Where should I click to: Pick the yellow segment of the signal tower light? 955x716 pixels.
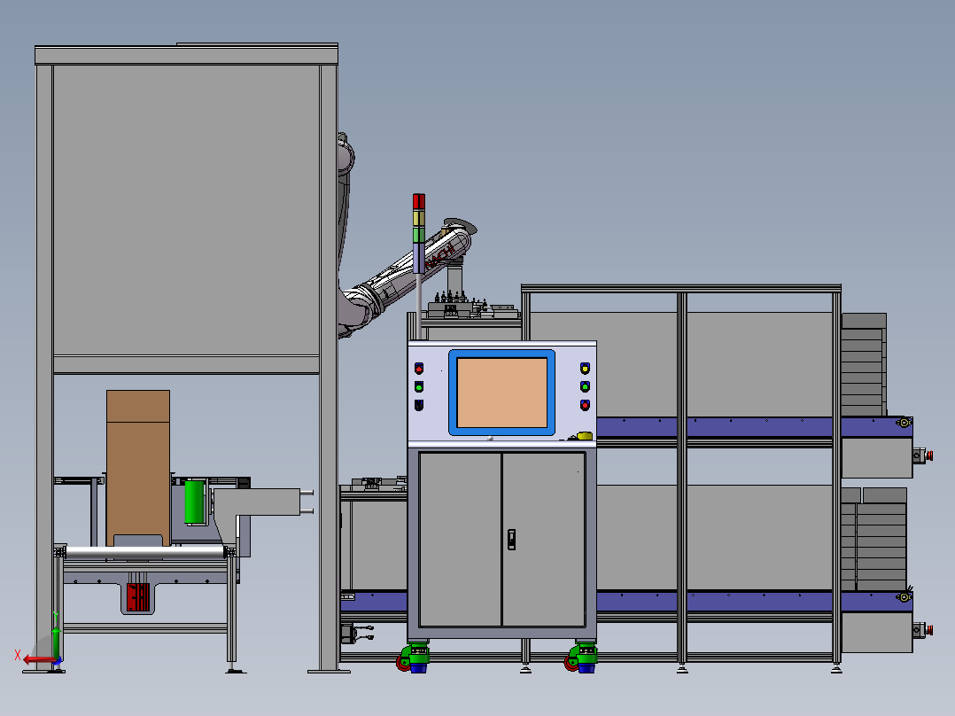coord(419,218)
